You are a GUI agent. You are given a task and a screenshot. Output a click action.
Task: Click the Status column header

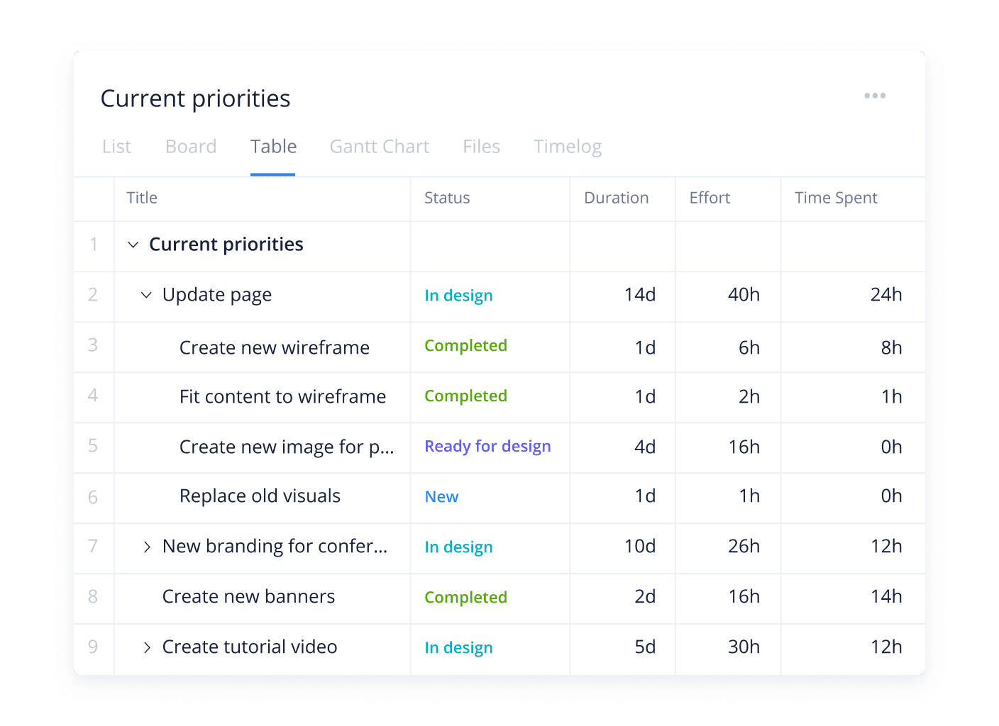pos(447,198)
